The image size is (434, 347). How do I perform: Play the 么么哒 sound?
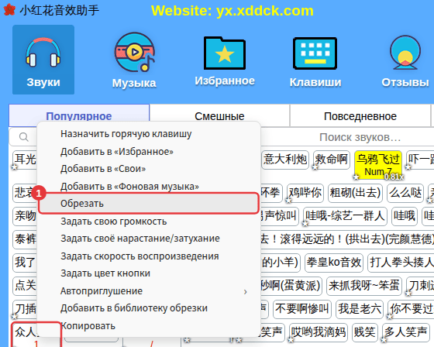click(405, 193)
